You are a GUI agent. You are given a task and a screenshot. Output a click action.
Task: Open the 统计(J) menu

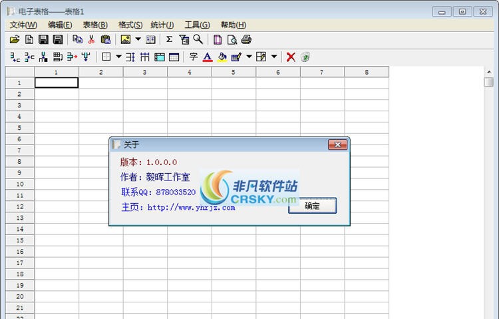[x=162, y=25]
